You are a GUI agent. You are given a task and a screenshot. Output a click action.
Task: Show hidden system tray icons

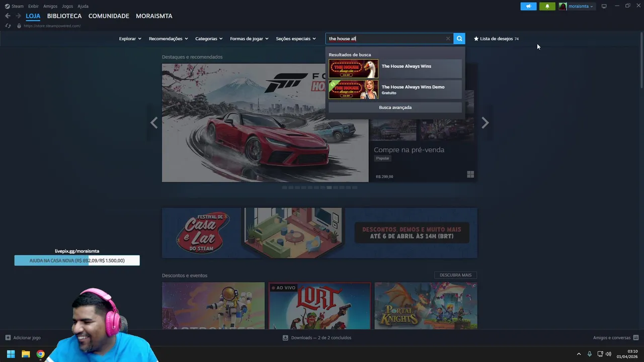click(579, 354)
